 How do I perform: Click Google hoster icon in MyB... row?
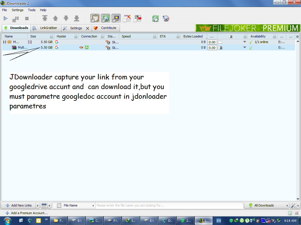tap(57, 47)
